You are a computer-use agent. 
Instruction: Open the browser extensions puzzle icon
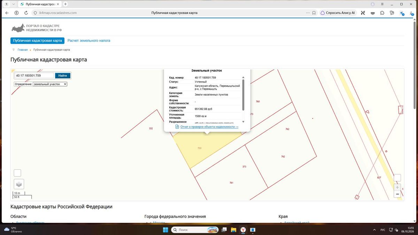point(382,13)
